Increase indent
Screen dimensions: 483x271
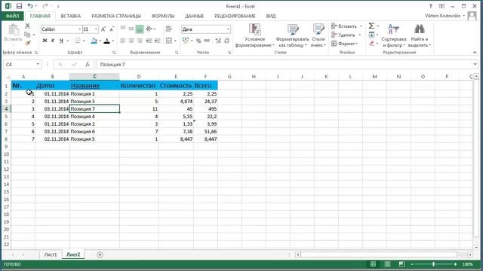[x=158, y=41]
